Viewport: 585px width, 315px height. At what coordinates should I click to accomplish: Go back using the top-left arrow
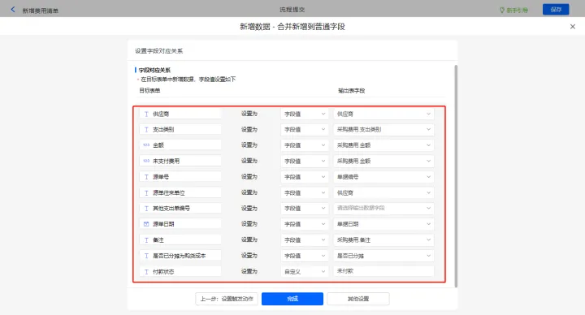tap(13, 9)
